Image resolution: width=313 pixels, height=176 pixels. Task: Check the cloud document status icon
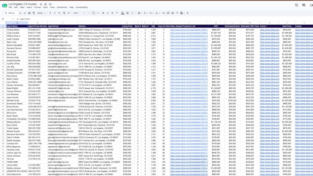pos(50,4)
